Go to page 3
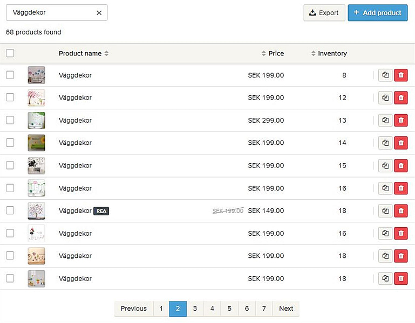Viewport: 415px width, 323px height. click(195, 308)
